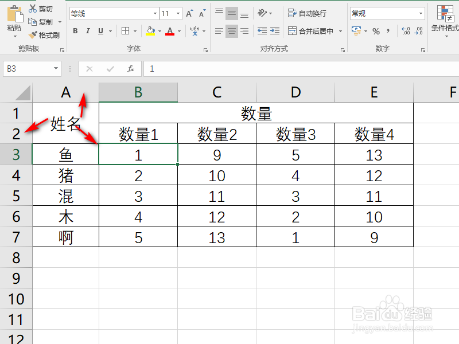This screenshot has width=459, height=344.
Task: Toggle Italic formatting
Action: pyautogui.click(x=88, y=31)
